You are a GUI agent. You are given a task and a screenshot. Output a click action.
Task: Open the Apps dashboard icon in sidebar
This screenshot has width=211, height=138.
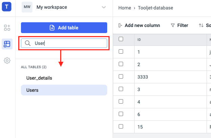pyautogui.click(x=7, y=28)
